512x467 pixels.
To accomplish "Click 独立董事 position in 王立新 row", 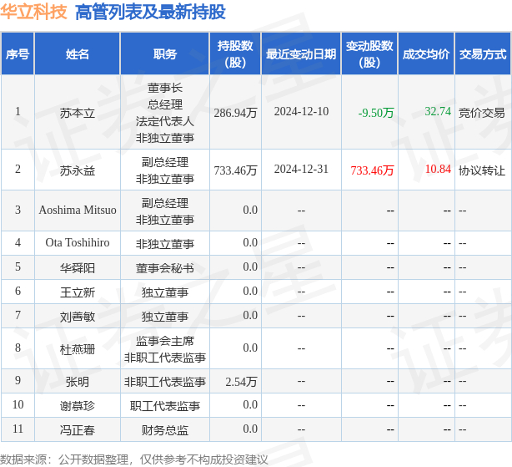I will pyautogui.click(x=165, y=292).
